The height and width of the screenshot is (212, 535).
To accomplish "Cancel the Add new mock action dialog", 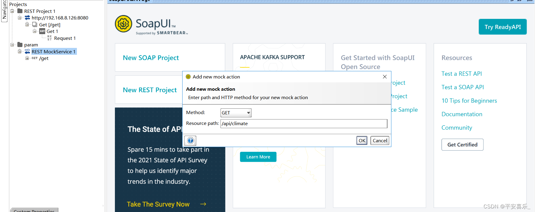I will (x=380, y=140).
